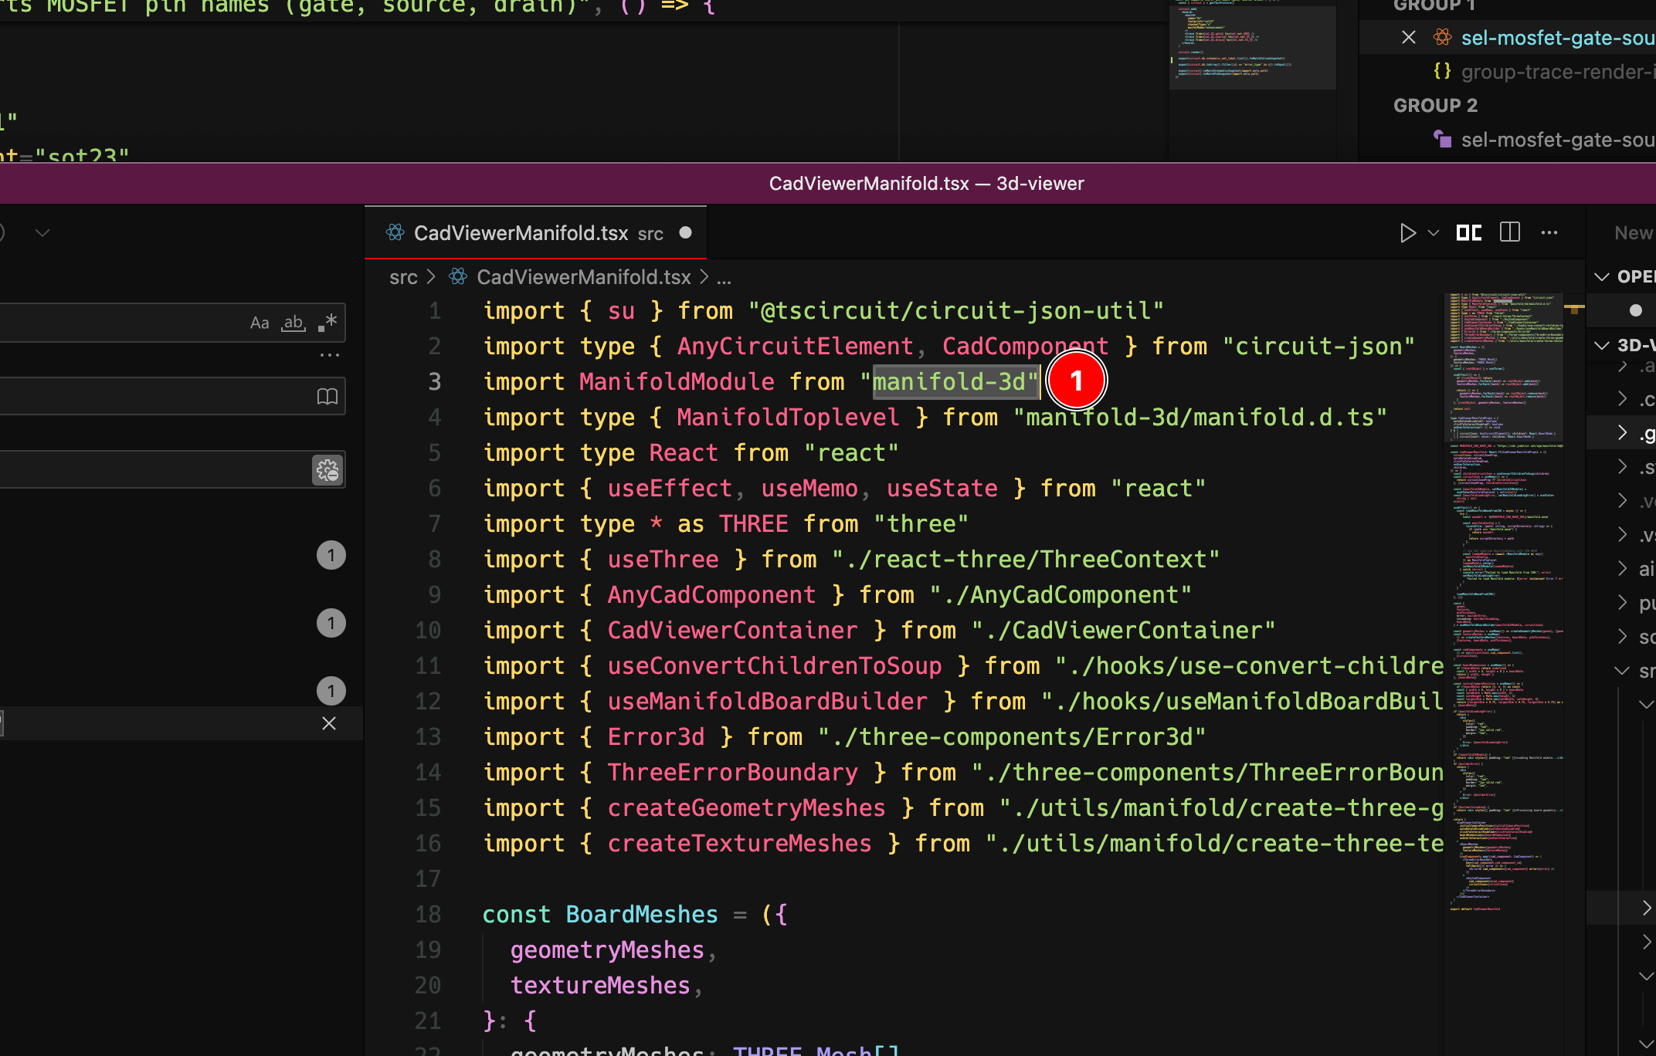Toggle Match Case in search box
This screenshot has width=1656, height=1056.
tap(260, 323)
